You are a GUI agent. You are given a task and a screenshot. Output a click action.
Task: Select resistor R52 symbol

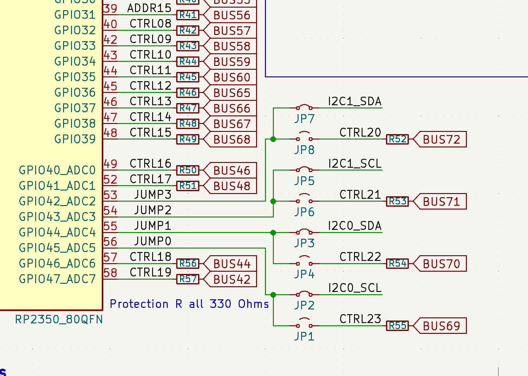[397, 139]
